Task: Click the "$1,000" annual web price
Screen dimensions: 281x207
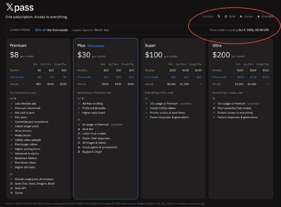Action: pos(171,84)
